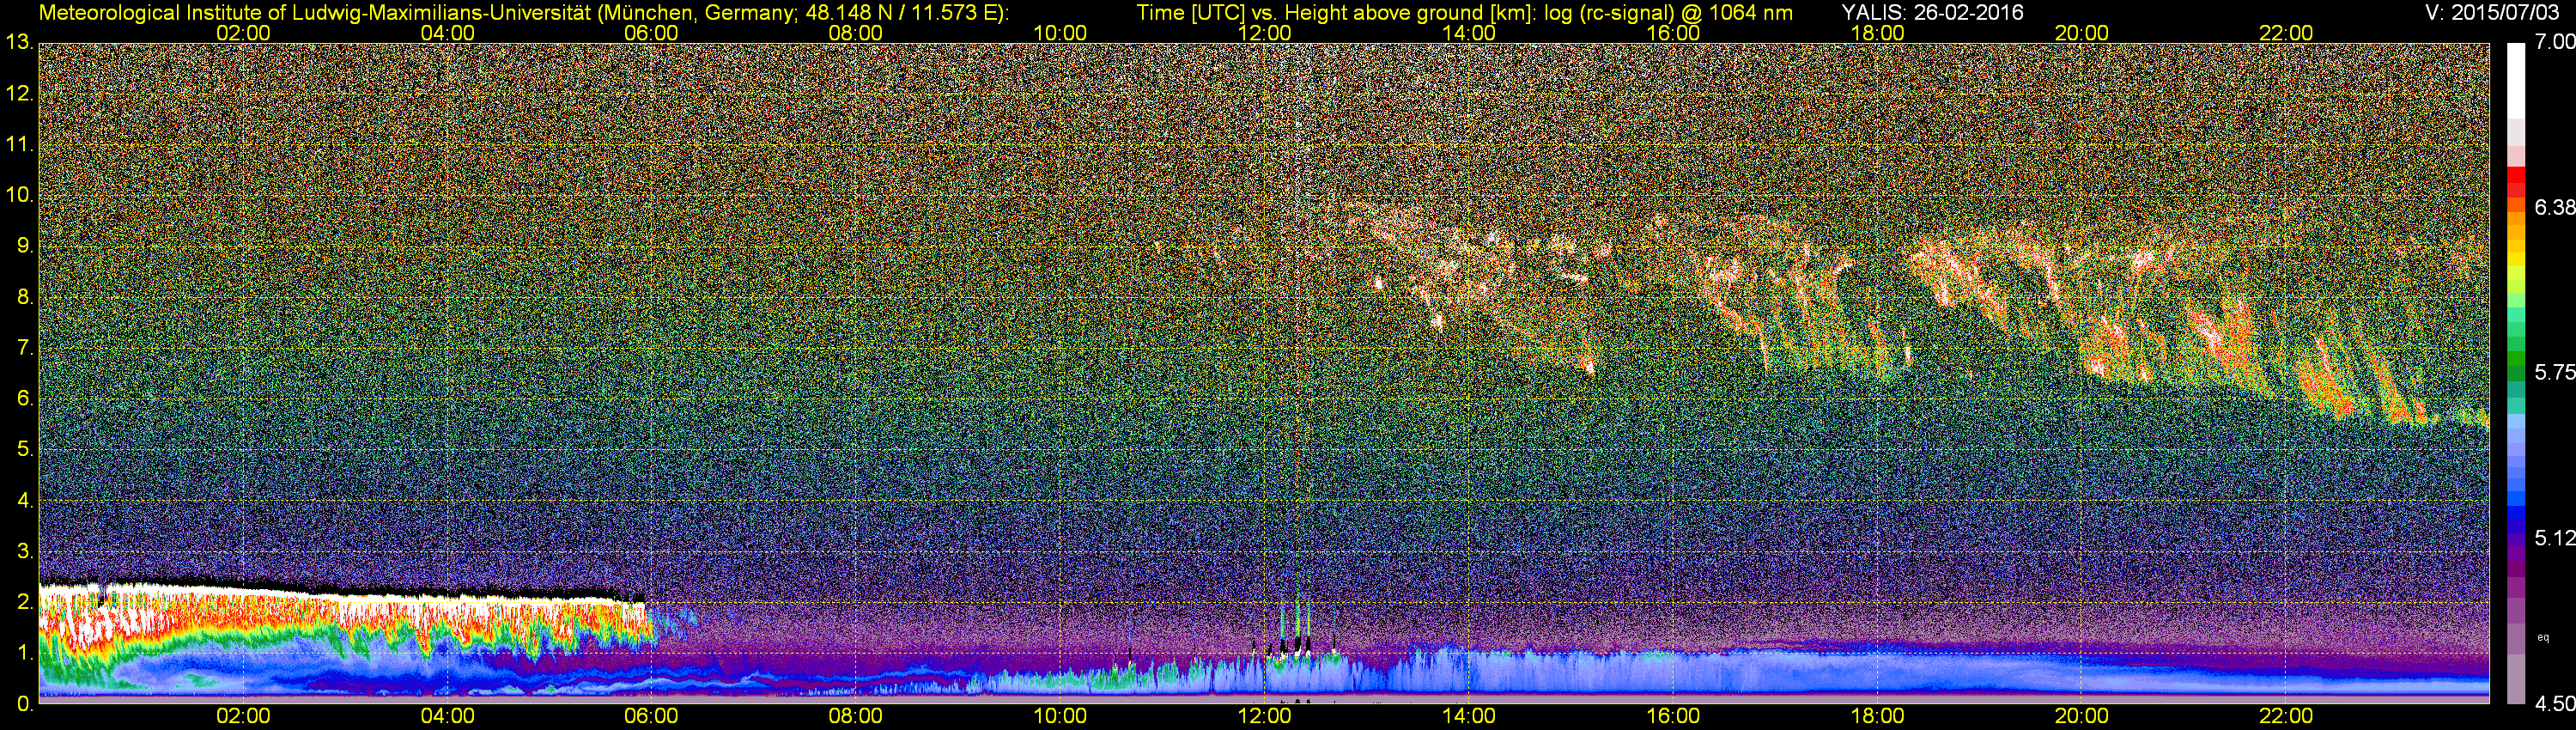This screenshot has width=2576, height=730.
Task: Click the colorbar value '6.38'
Action: [2554, 207]
